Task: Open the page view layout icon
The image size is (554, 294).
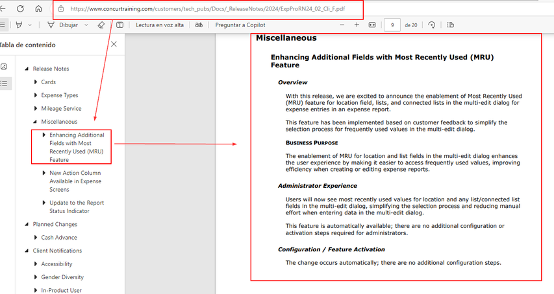Action: 450,25
